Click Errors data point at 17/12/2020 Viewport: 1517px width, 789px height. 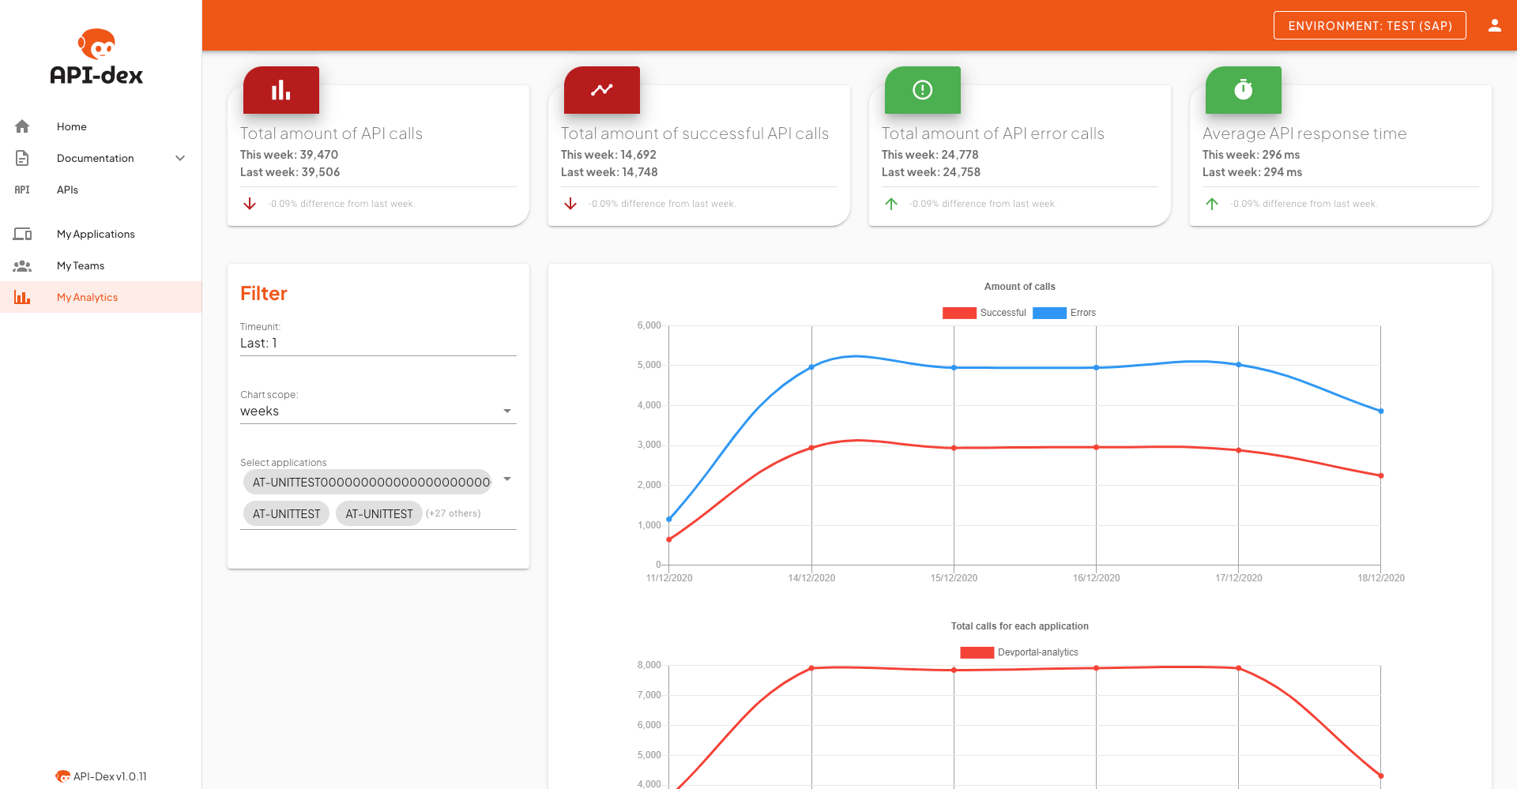tap(1239, 365)
